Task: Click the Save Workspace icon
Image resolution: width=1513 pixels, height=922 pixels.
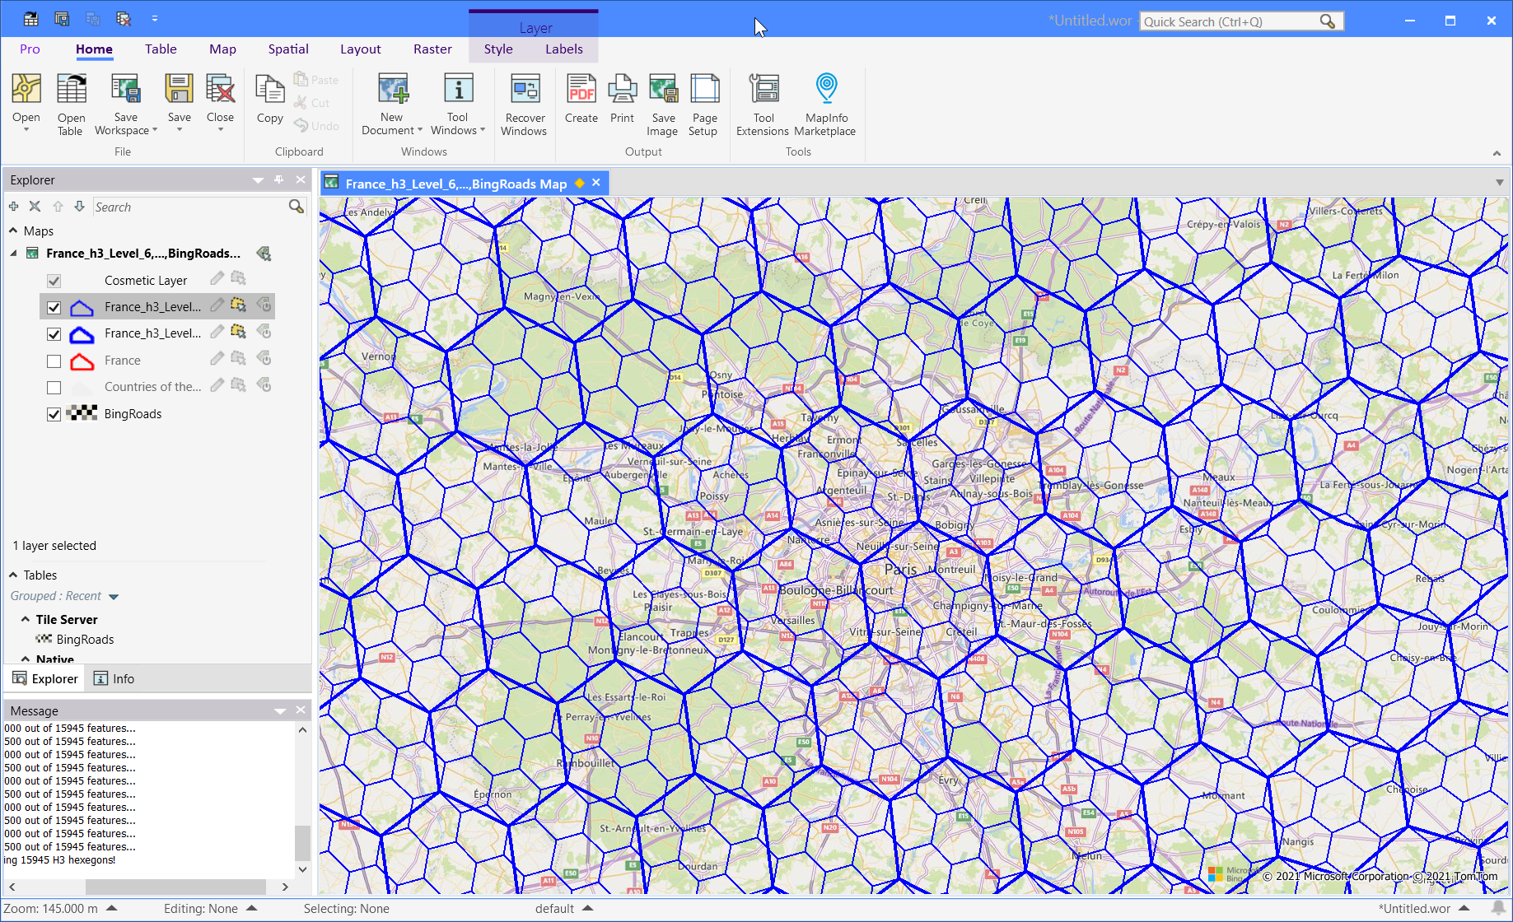Action: (x=125, y=89)
